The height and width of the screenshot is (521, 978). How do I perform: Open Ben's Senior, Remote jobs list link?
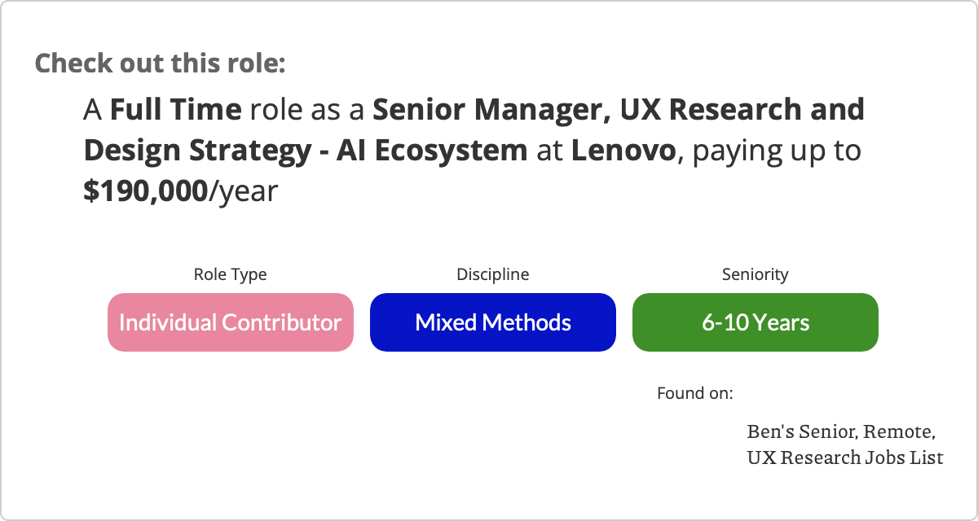tap(839, 431)
